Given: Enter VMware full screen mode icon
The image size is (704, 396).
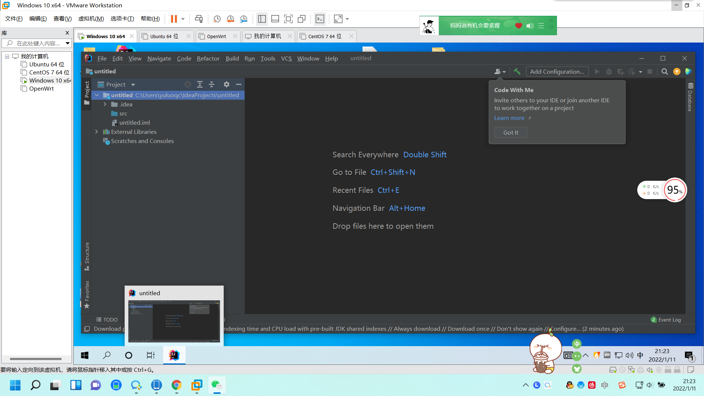Looking at the screenshot, I should (289, 19).
